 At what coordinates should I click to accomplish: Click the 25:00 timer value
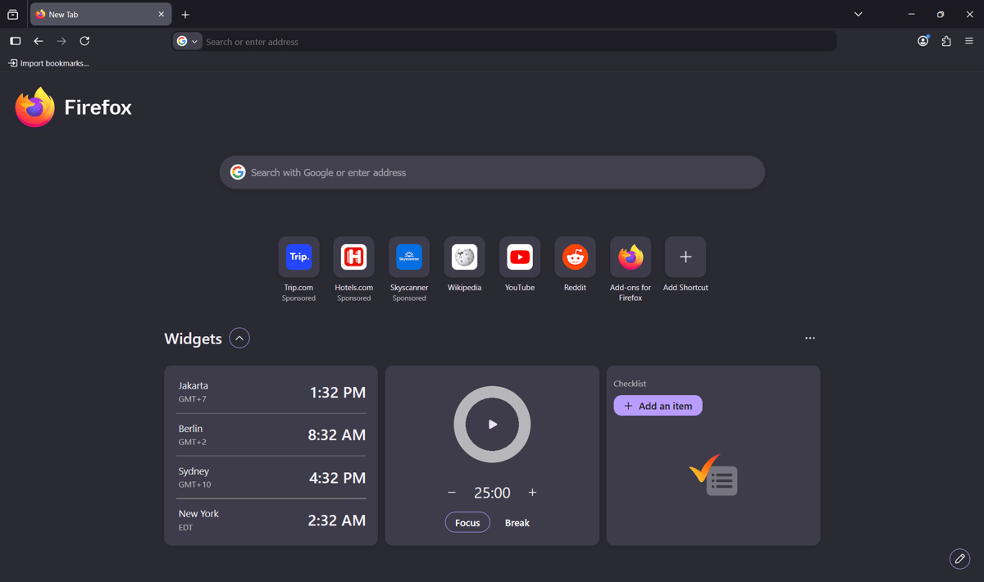click(492, 493)
